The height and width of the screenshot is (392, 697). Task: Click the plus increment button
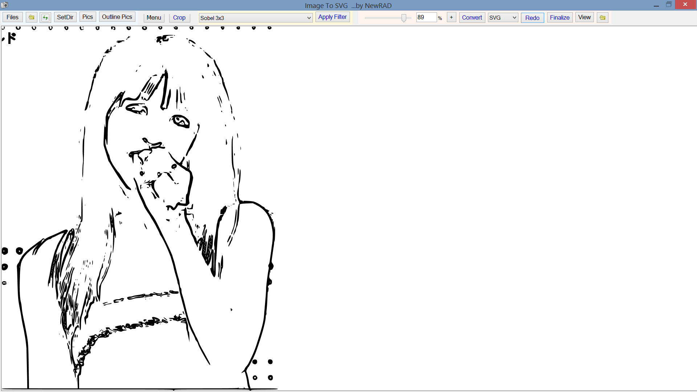[452, 17]
